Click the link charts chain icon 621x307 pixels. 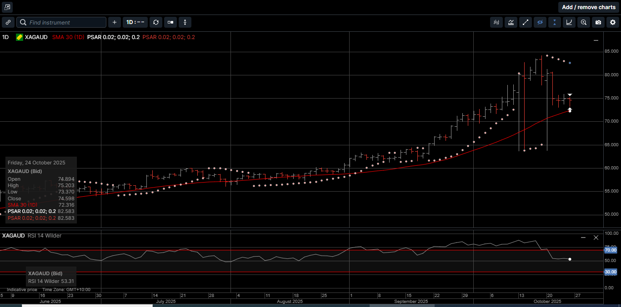(x=8, y=22)
